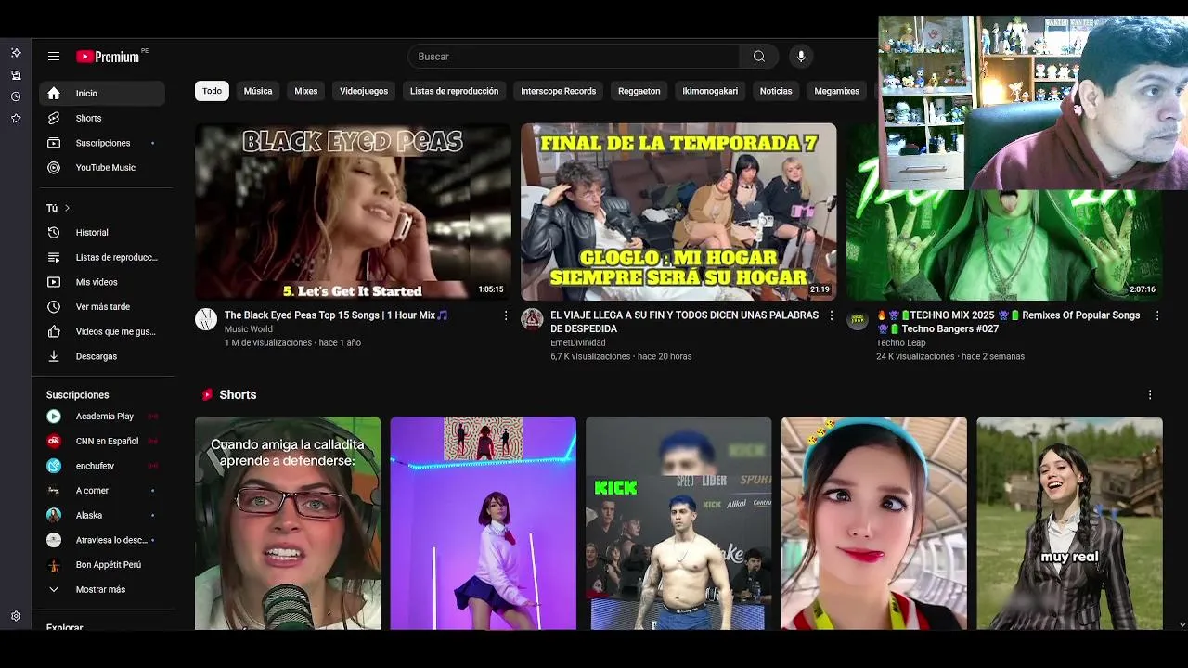Screen dimensions: 1188x668
Task: Open the 'muy real' short
Action: click(1069, 523)
